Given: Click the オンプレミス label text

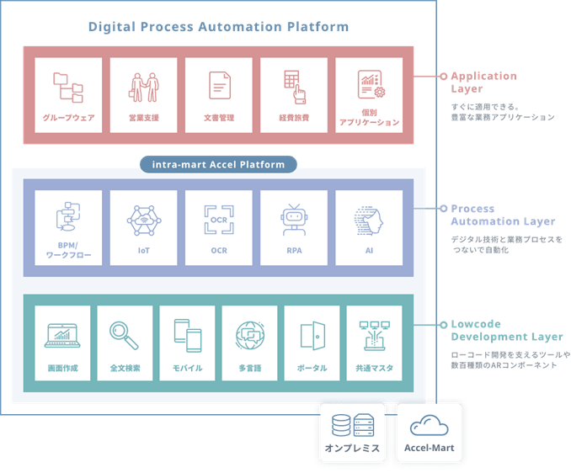Looking at the screenshot, I should 352,448.
